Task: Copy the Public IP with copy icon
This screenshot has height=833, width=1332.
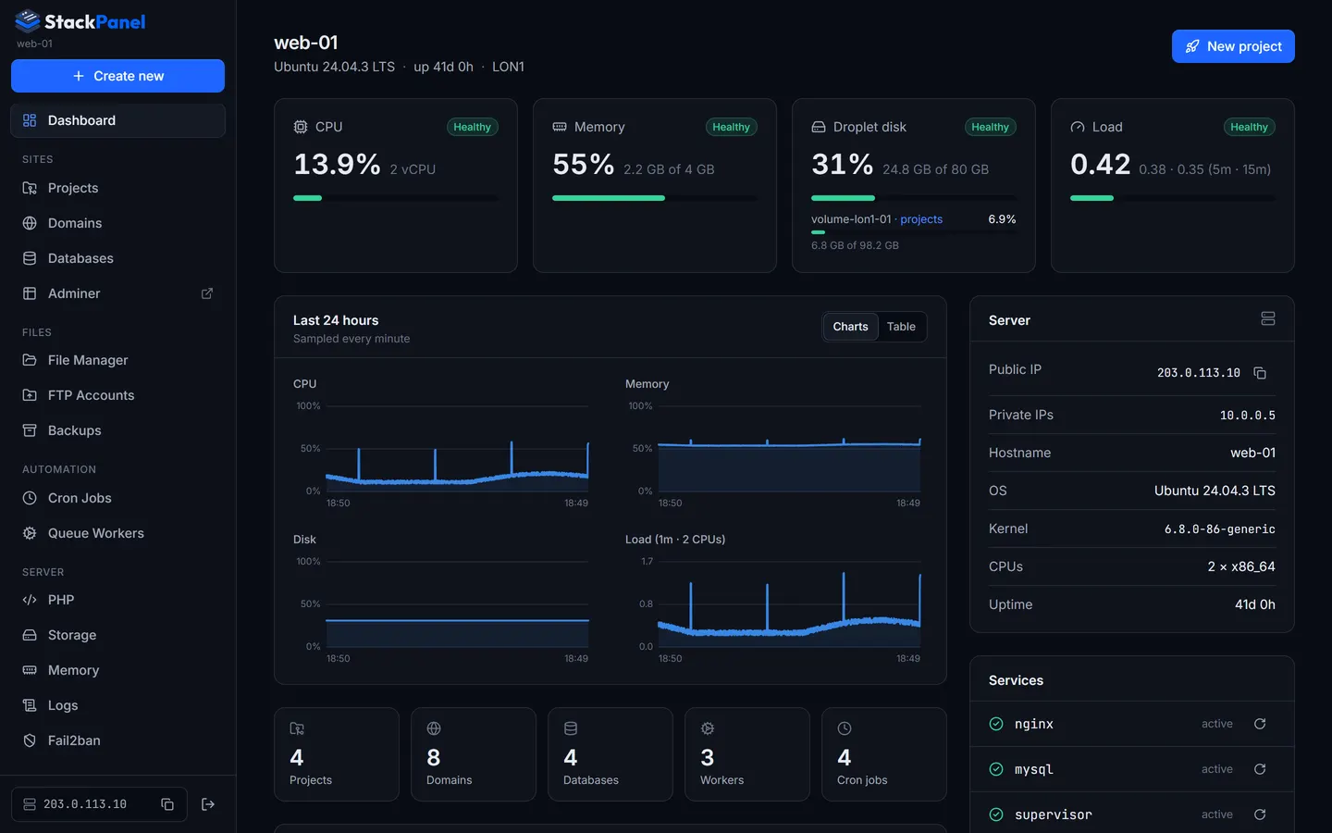Action: (1260, 373)
